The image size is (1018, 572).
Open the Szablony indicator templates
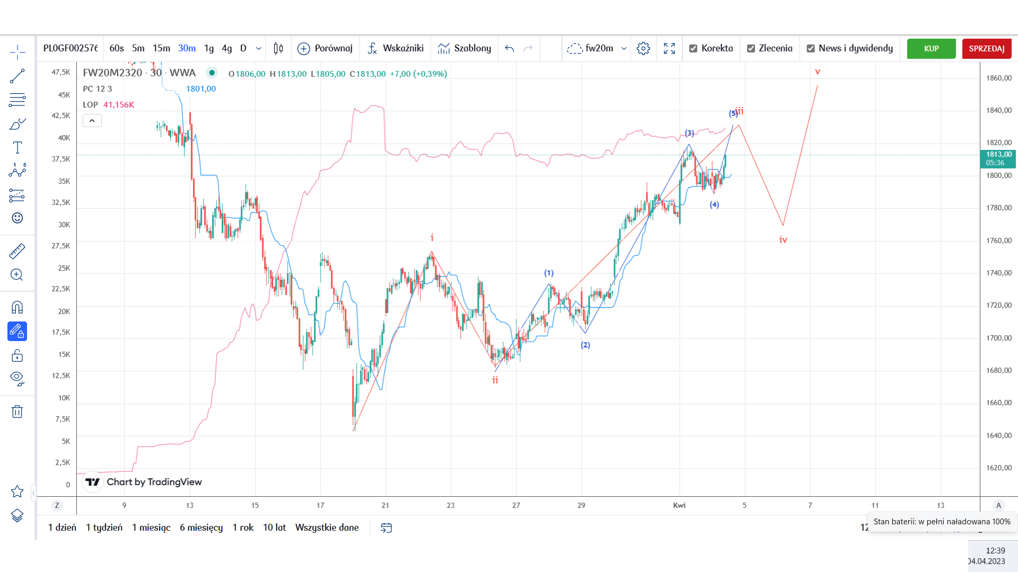[464, 48]
